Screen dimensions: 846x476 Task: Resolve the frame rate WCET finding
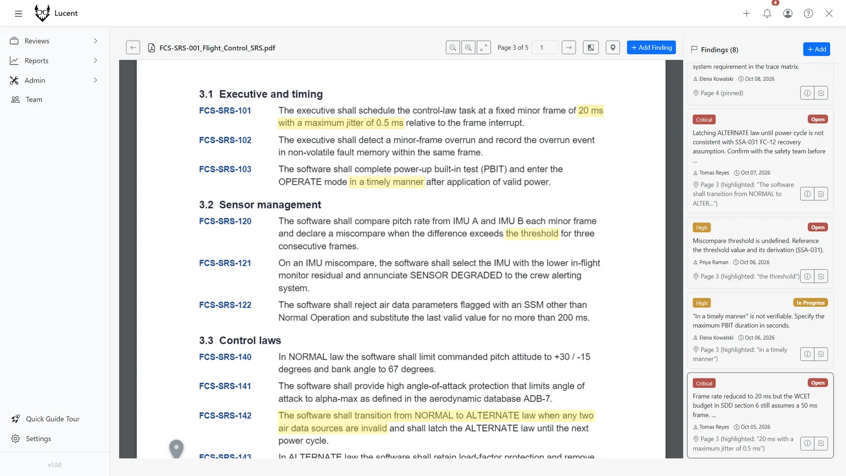coord(821,443)
